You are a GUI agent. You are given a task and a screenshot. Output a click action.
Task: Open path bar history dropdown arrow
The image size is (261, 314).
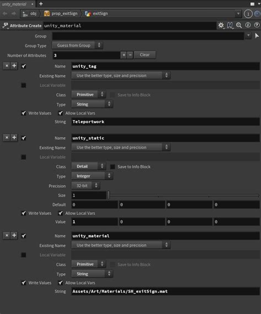tap(238, 14)
